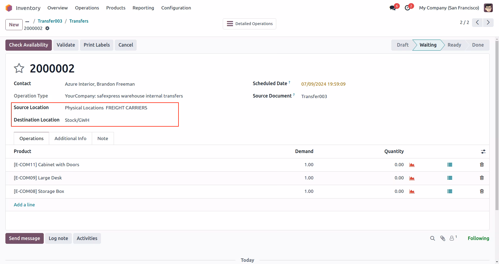Image resolution: width=499 pixels, height=264 pixels.
Task: Toggle the Following status
Action: point(478,238)
